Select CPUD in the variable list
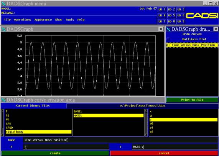 pyautogui.click(x=39, y=128)
